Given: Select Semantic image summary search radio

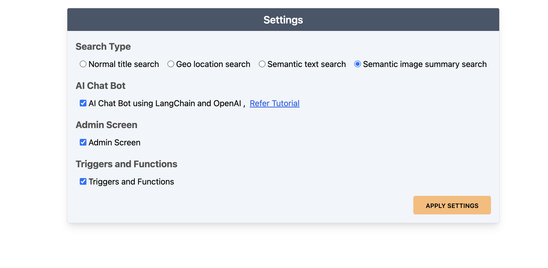Looking at the screenshot, I should [x=357, y=64].
